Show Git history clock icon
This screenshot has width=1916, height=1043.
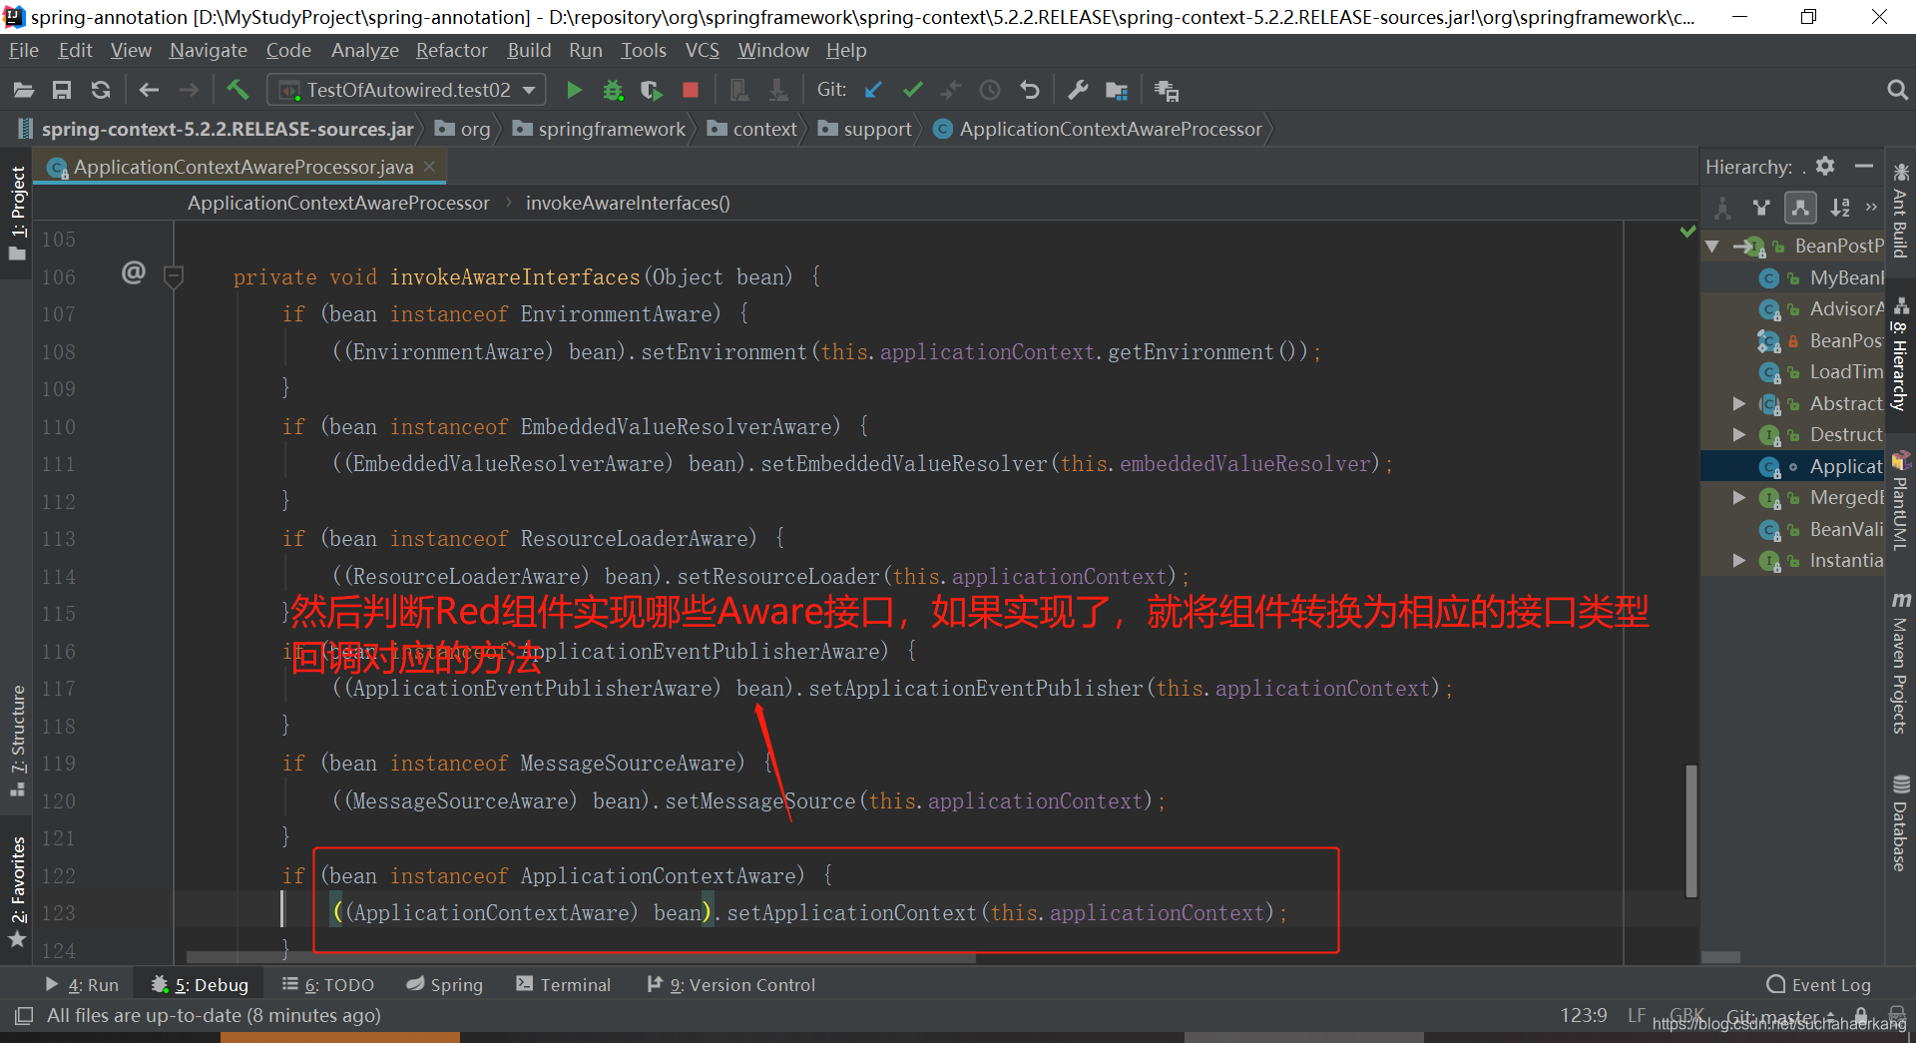click(x=990, y=90)
